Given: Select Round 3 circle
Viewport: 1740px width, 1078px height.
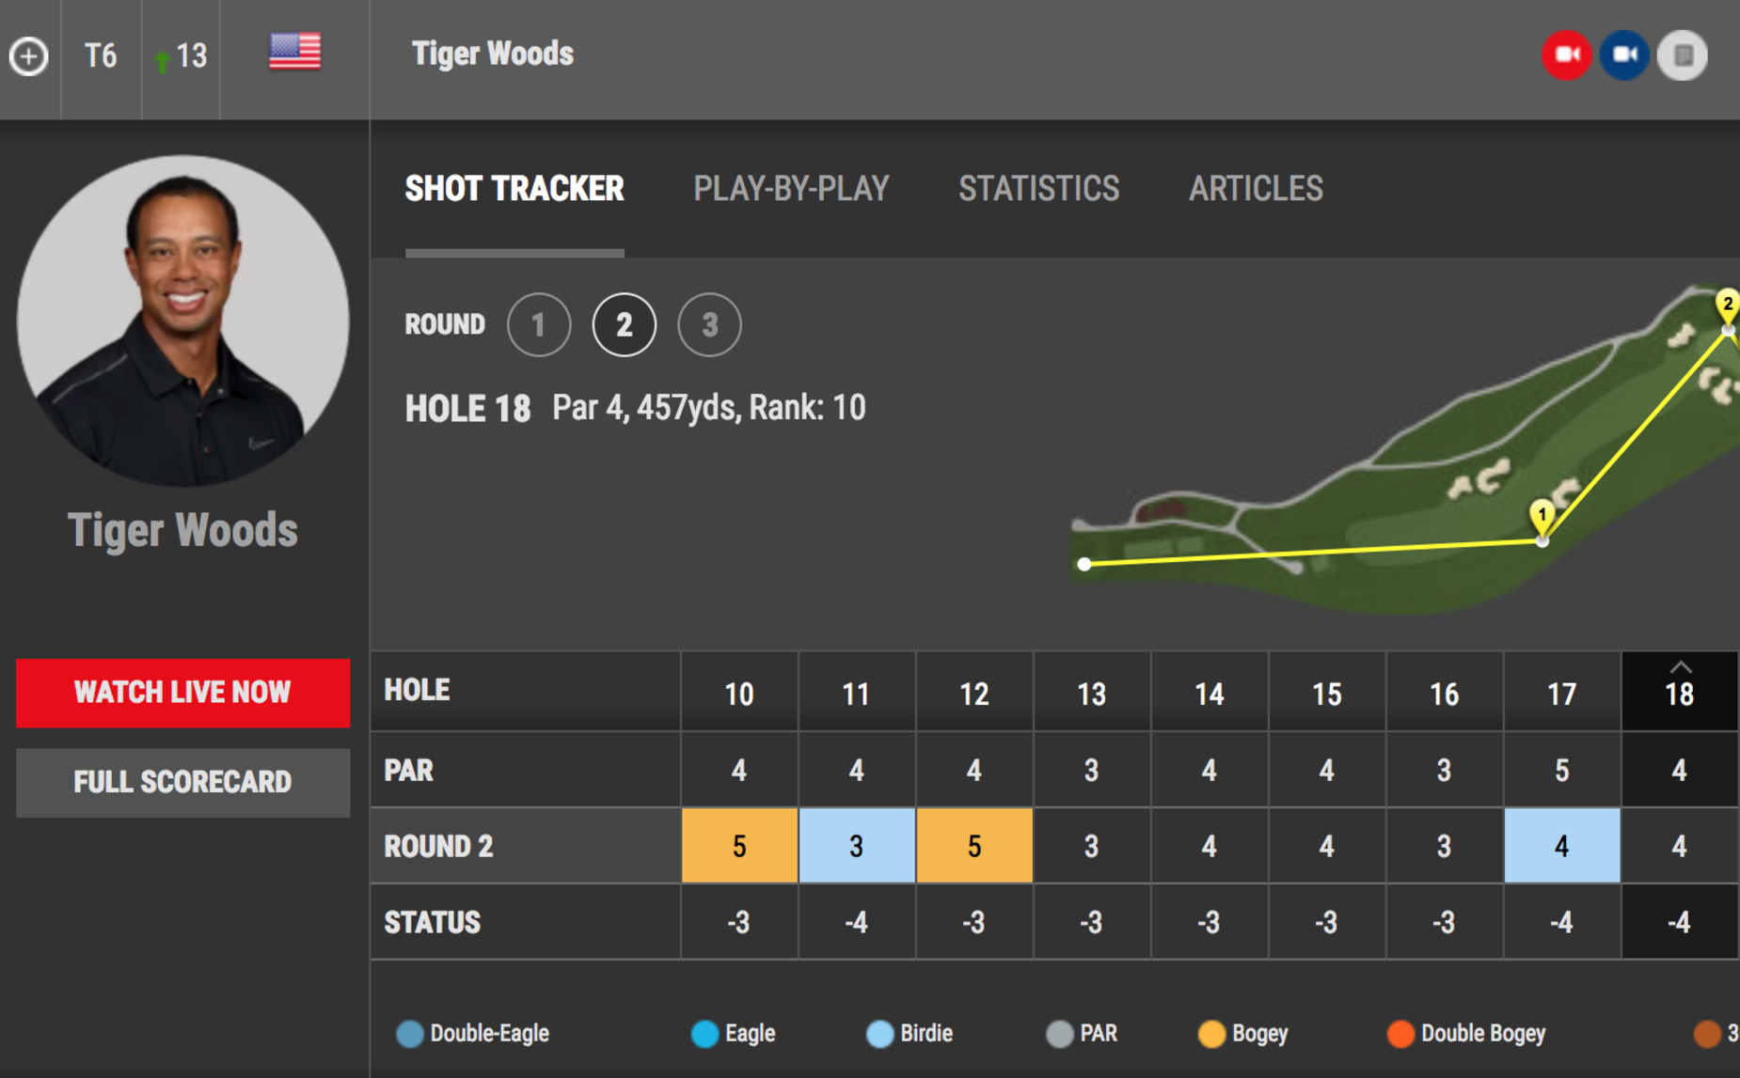Looking at the screenshot, I should (710, 325).
